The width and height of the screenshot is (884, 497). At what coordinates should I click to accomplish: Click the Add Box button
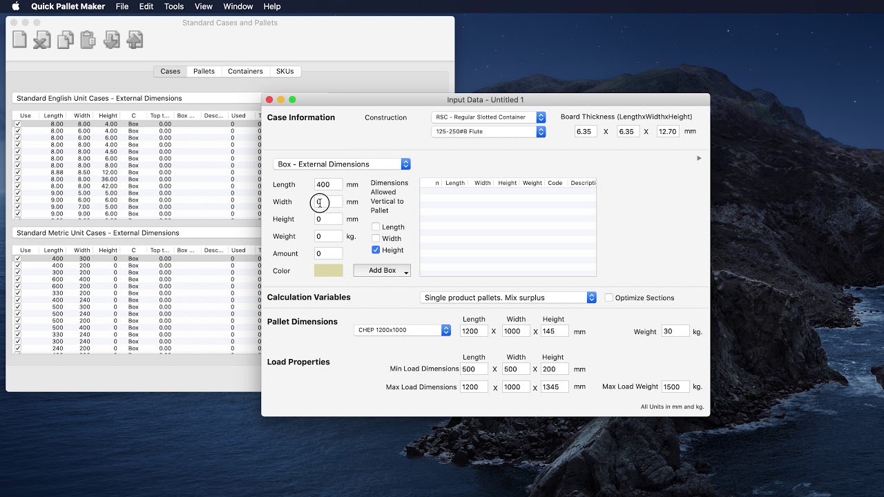[x=382, y=271]
